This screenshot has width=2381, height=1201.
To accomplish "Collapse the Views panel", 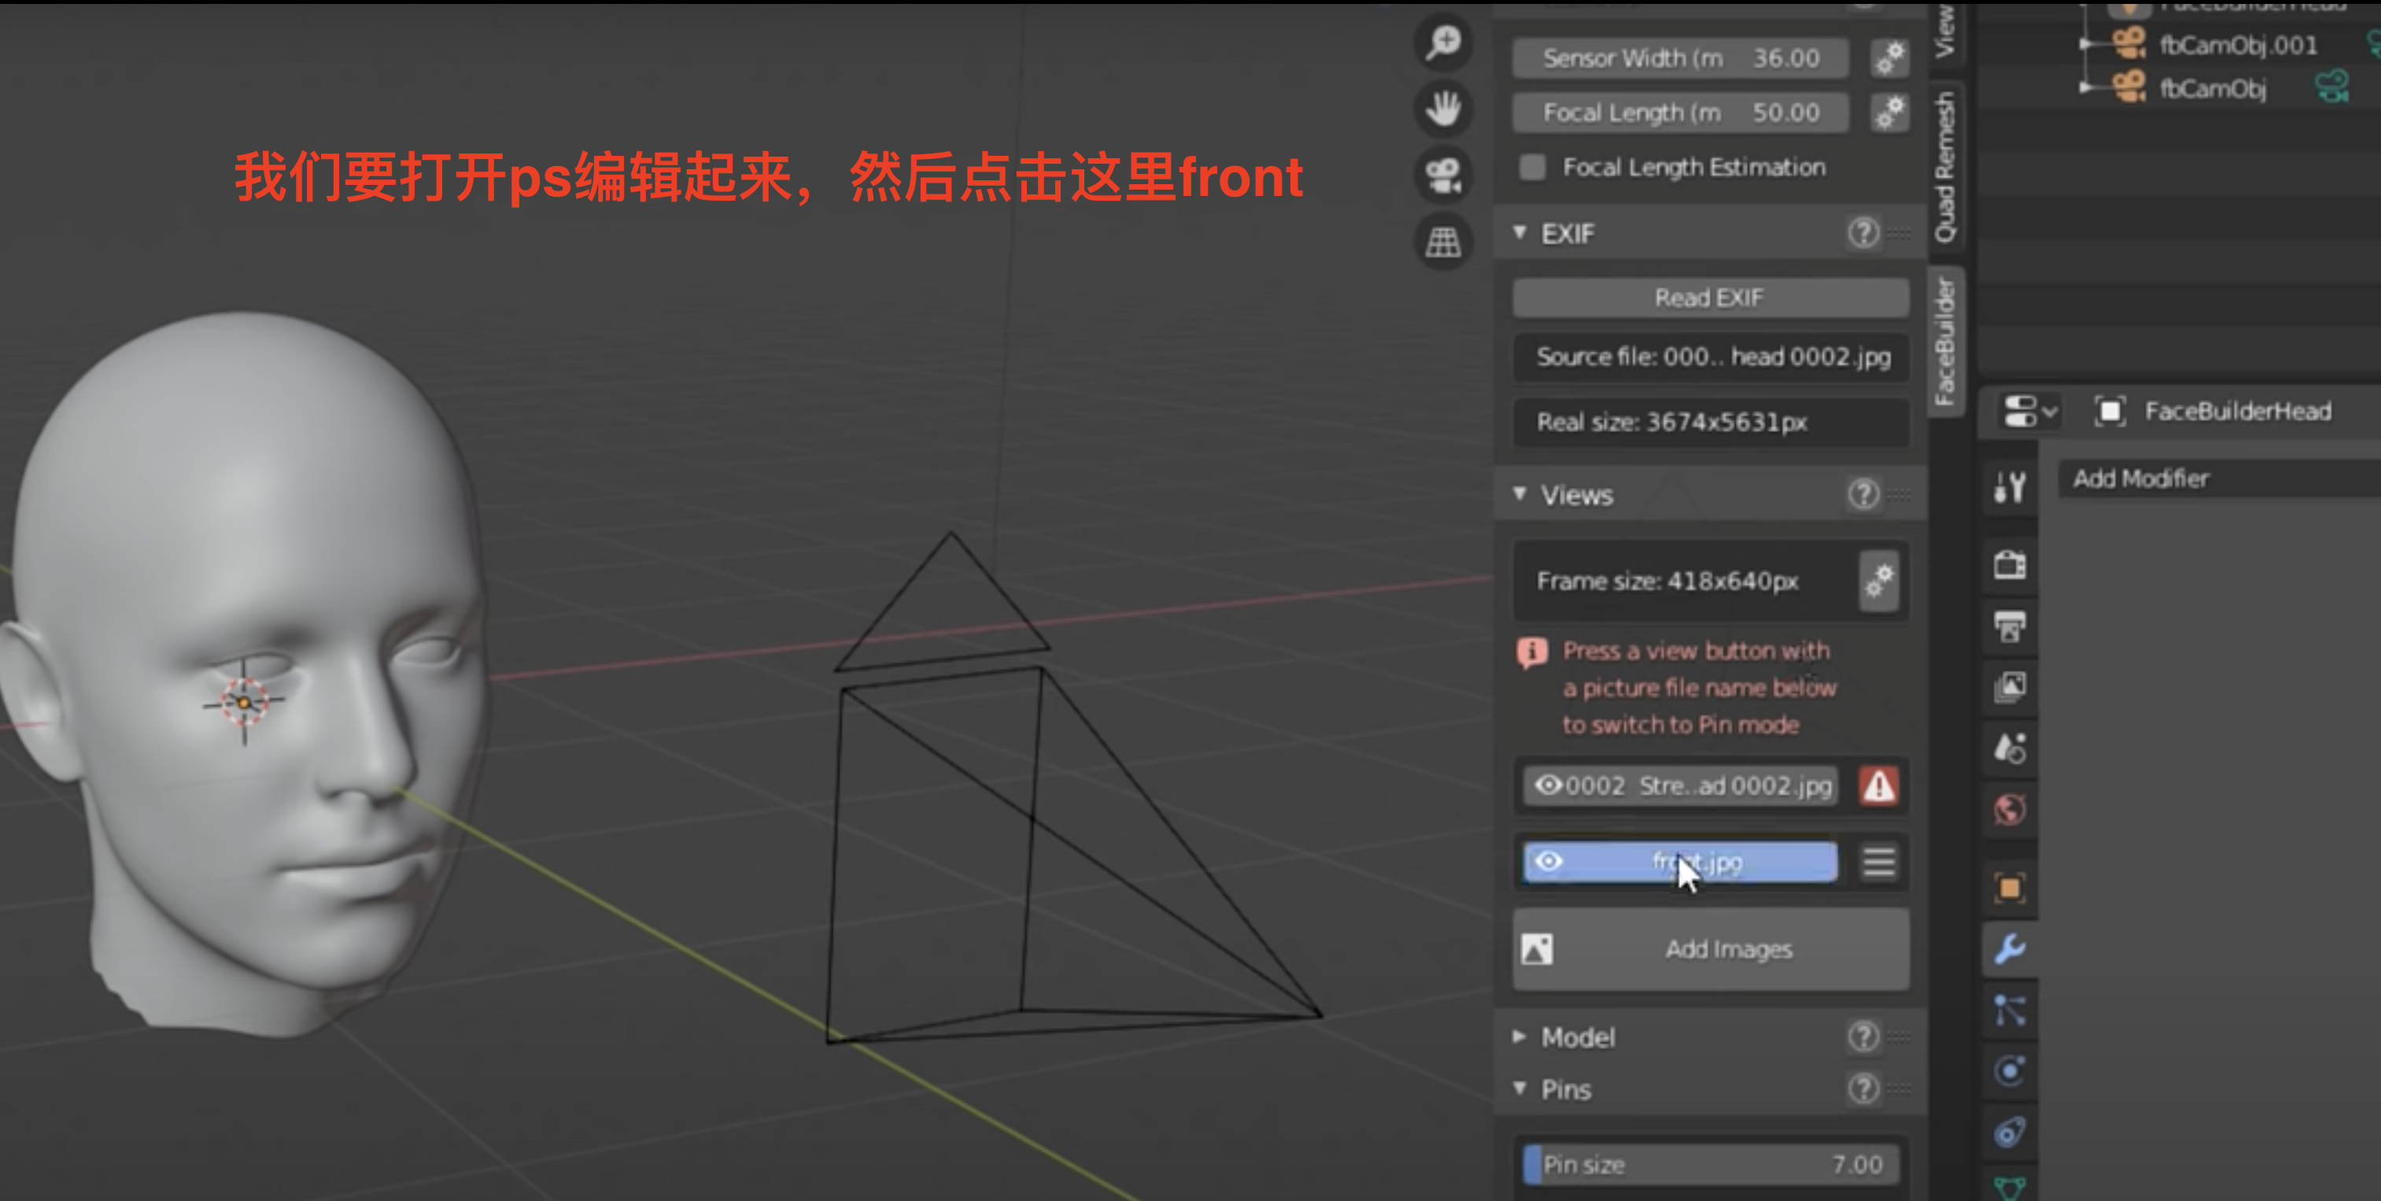I will point(1575,494).
